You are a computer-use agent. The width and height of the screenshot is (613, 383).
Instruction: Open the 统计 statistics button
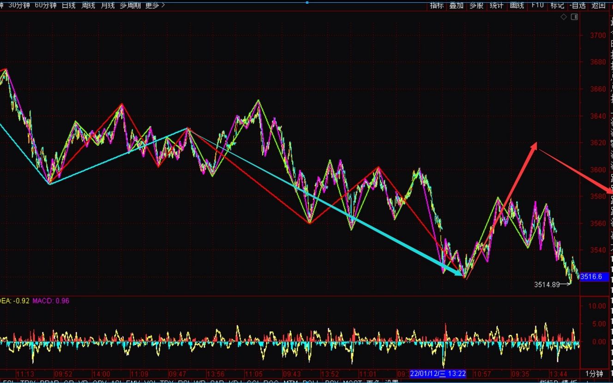[497, 6]
